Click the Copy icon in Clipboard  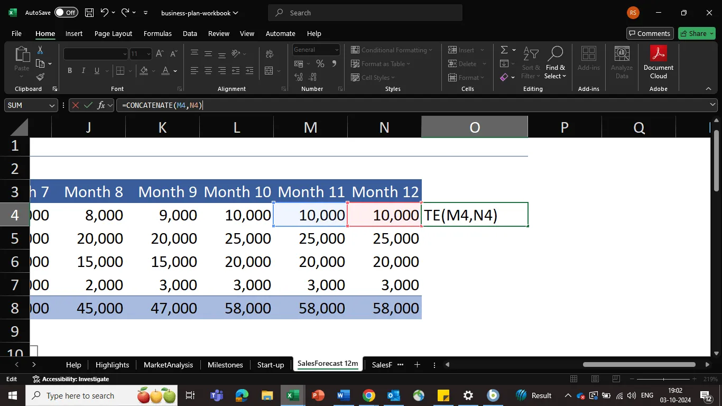click(40, 63)
